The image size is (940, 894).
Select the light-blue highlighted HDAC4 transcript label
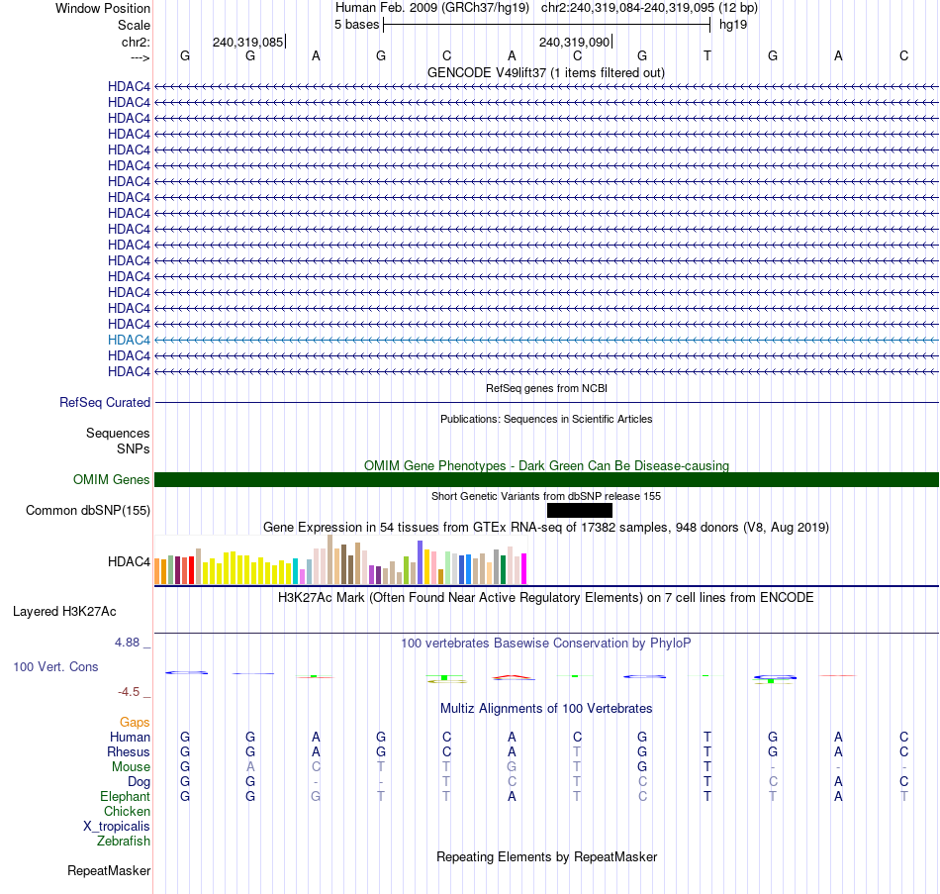click(x=129, y=341)
